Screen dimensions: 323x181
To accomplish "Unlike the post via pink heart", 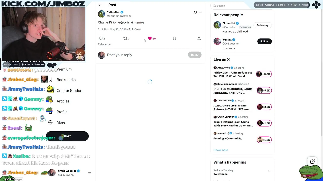I will (x=150, y=38).
